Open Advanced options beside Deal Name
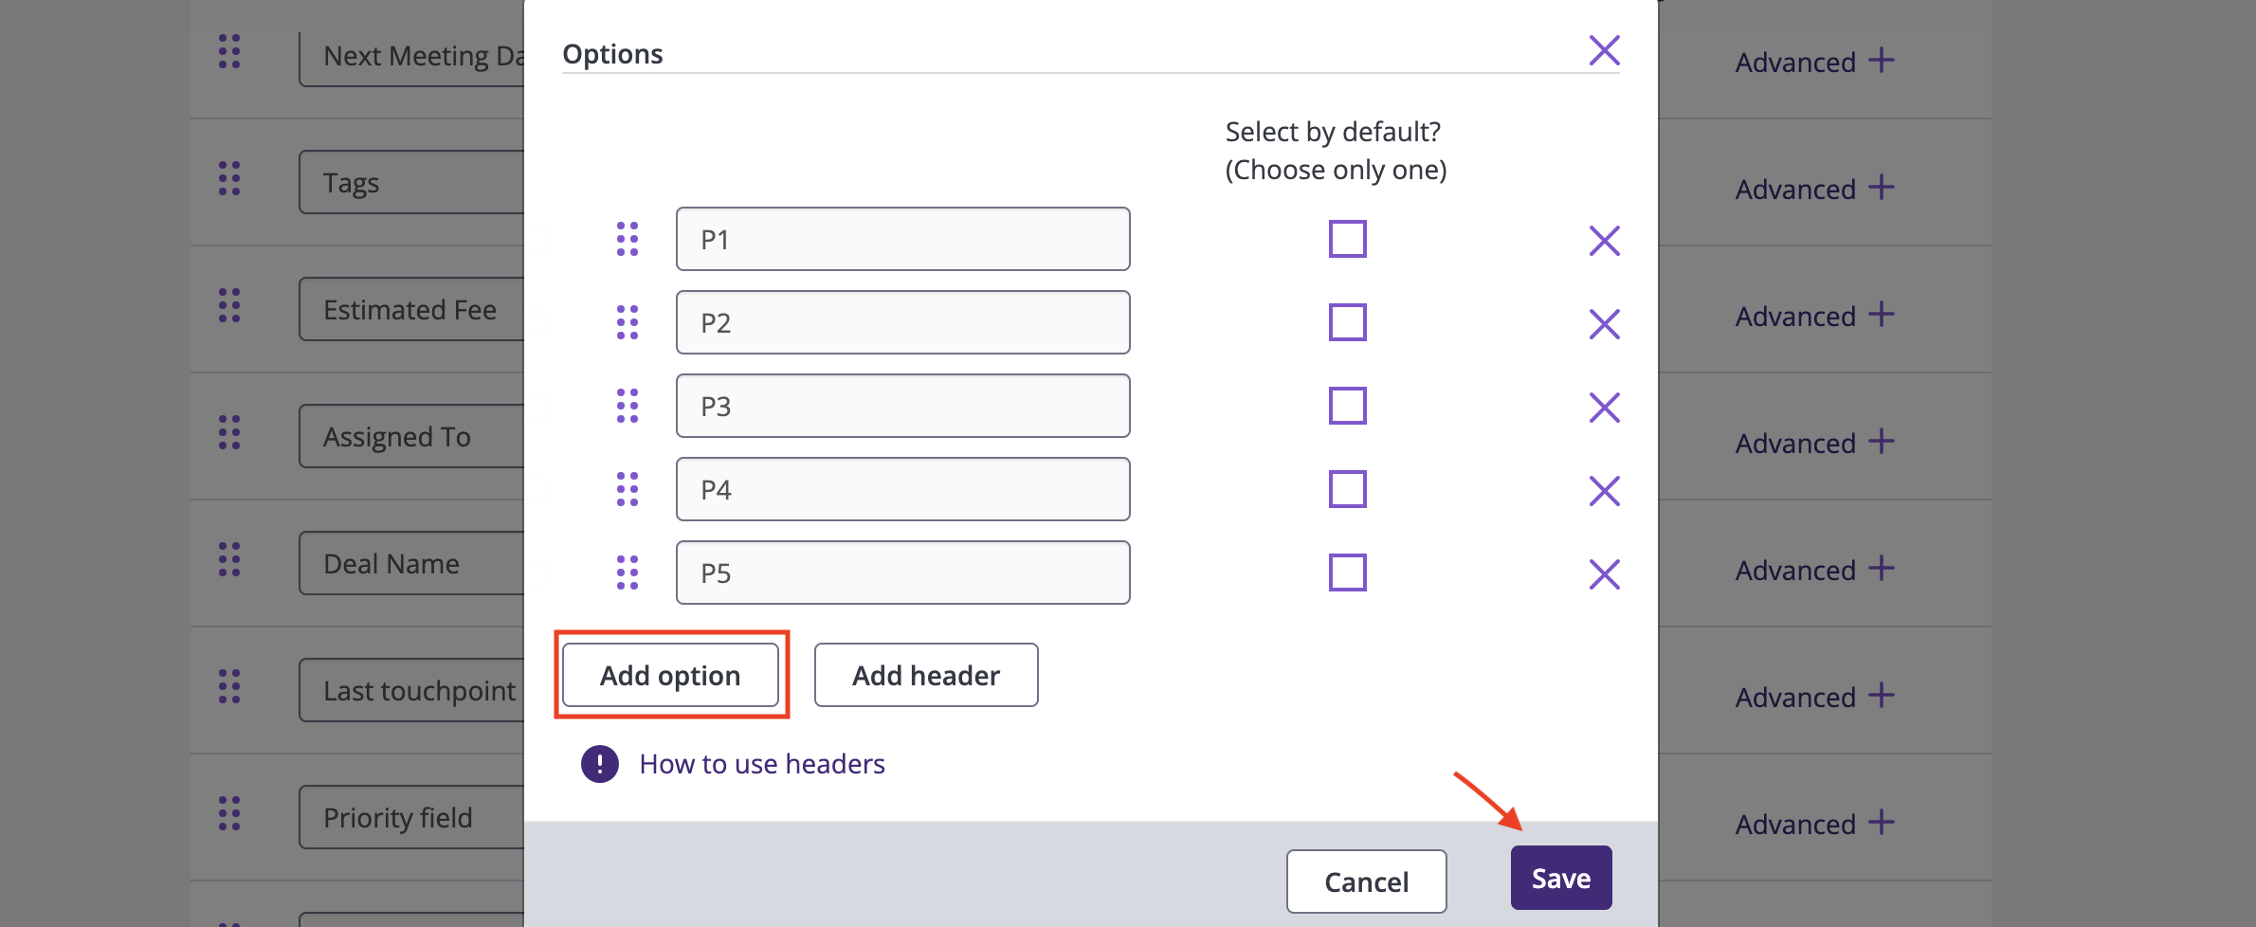2256x927 pixels. (x=1814, y=570)
